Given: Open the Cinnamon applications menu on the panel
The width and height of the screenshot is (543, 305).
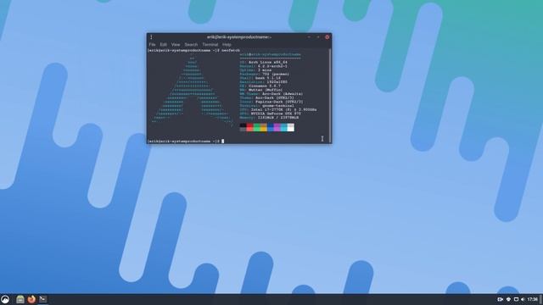Looking at the screenshot, I should coord(5,299).
